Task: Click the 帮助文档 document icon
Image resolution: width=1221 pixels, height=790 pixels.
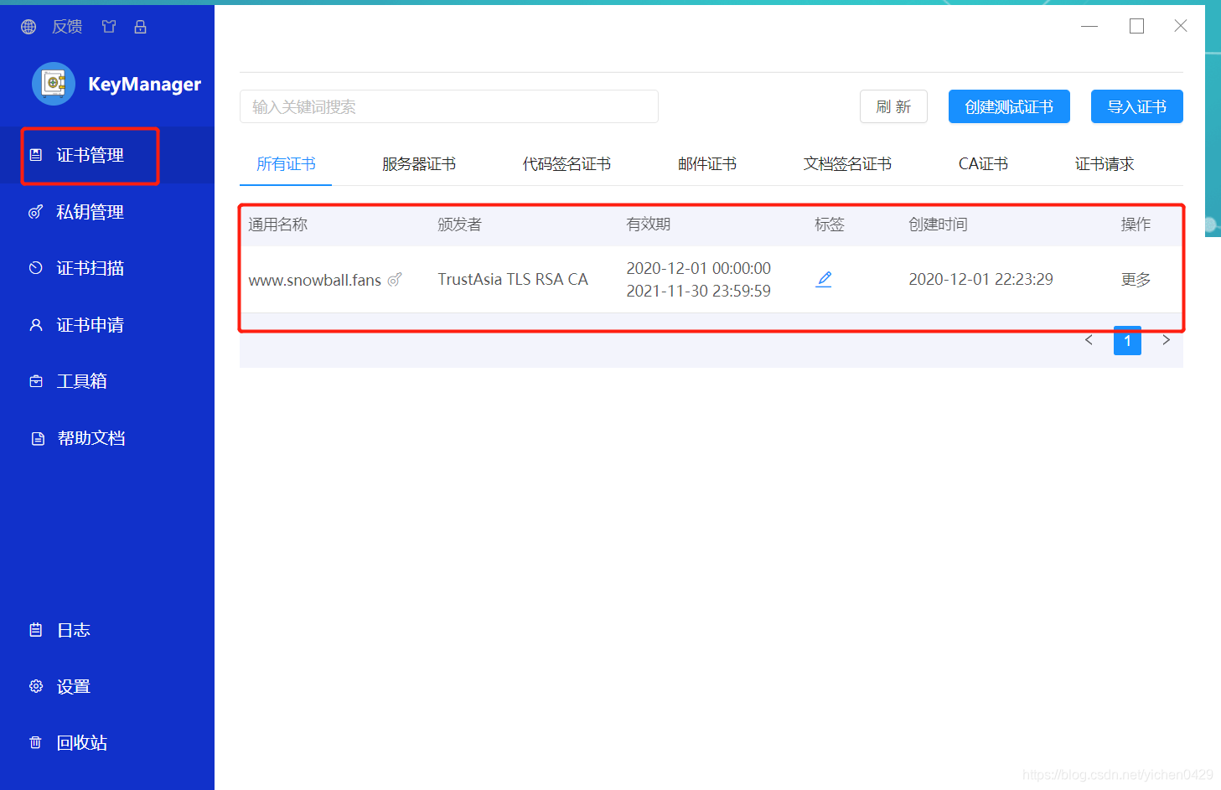Action: (38, 438)
